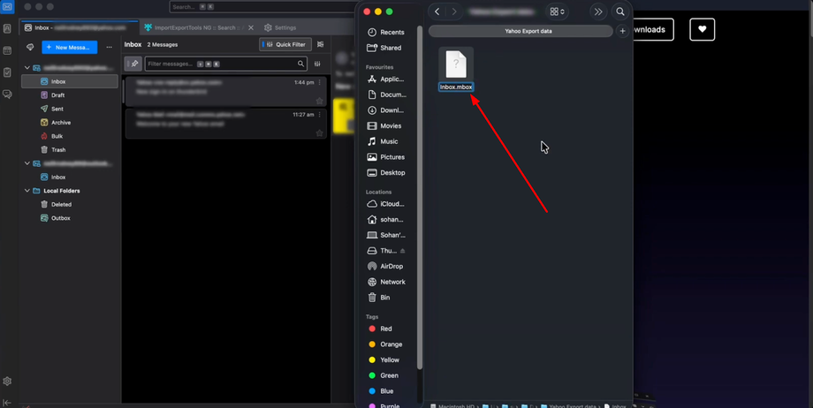Open Finder view mode dropdown

(557, 12)
